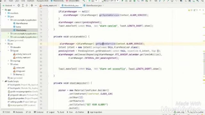Screen dimensions: 205x115
Task: Collapse the Gradle Scripts node
Action: (3, 81)
